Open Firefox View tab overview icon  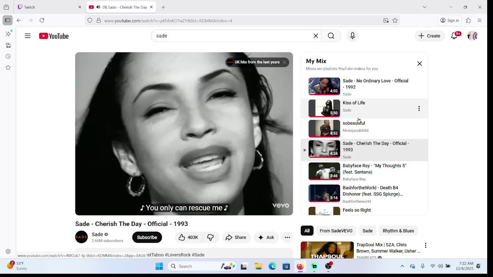[x=6, y=7]
